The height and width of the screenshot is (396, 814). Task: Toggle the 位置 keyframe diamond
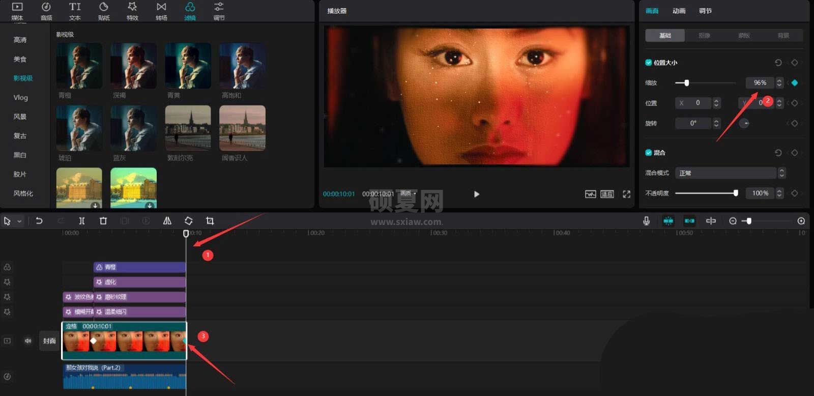point(795,103)
